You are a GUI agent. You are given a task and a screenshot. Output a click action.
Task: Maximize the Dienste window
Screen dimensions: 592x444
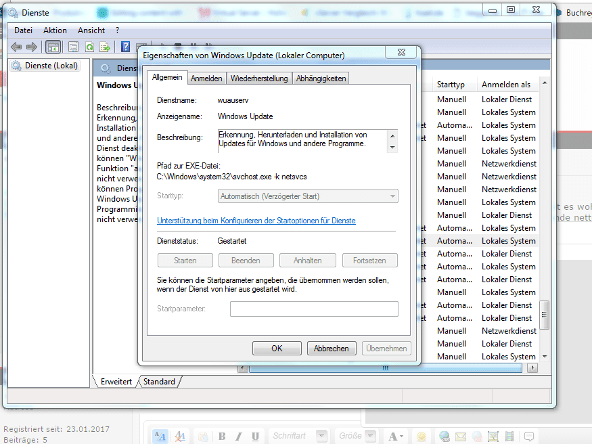(510, 10)
